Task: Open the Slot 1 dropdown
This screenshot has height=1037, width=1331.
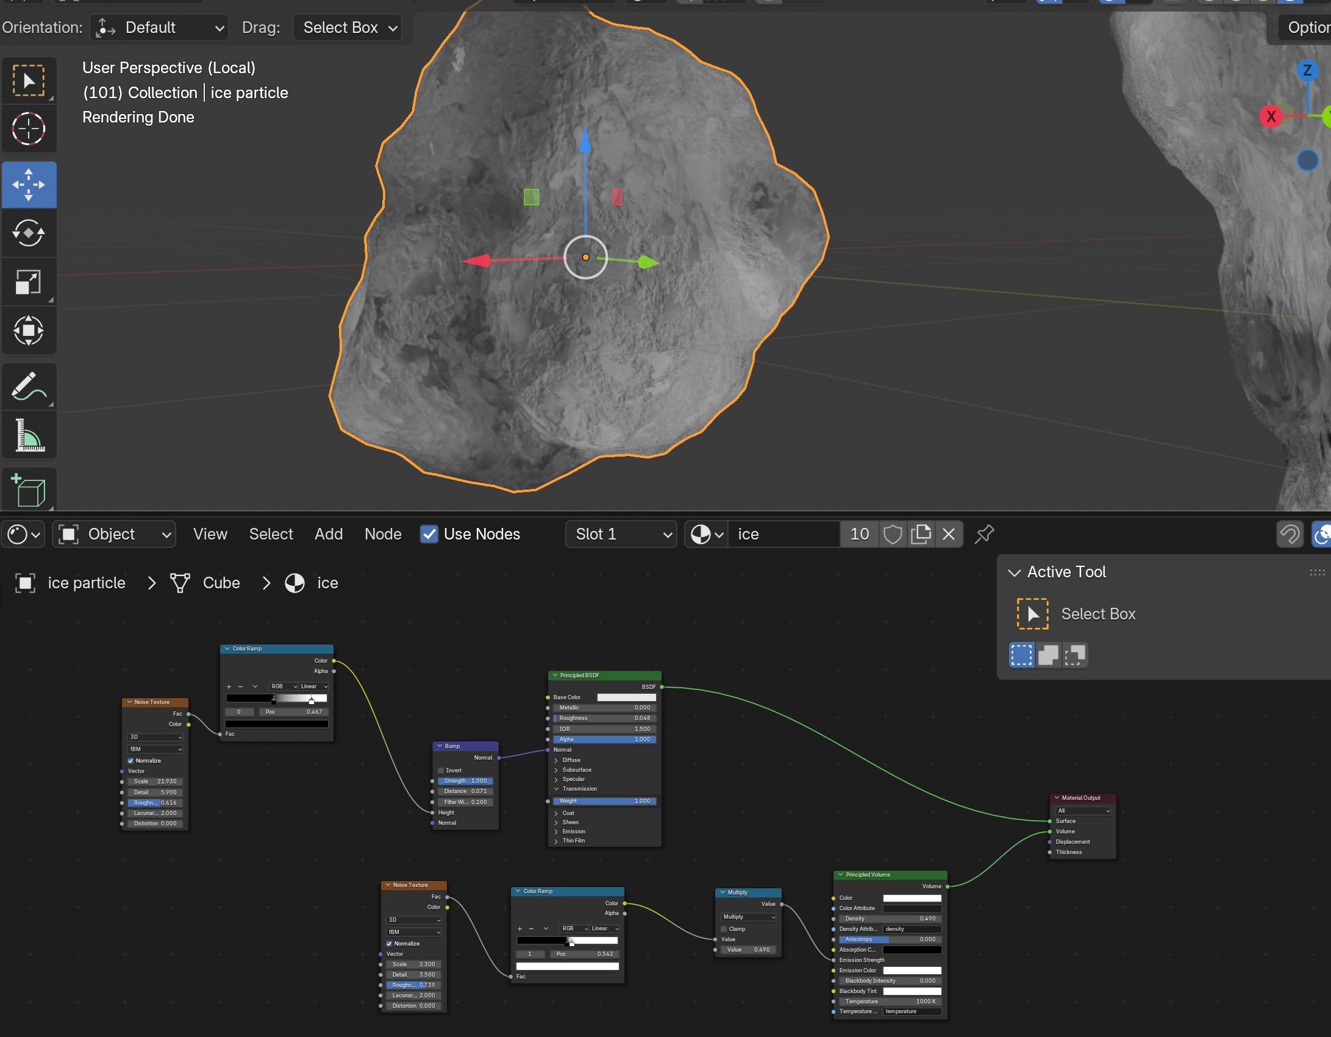Action: click(x=621, y=535)
